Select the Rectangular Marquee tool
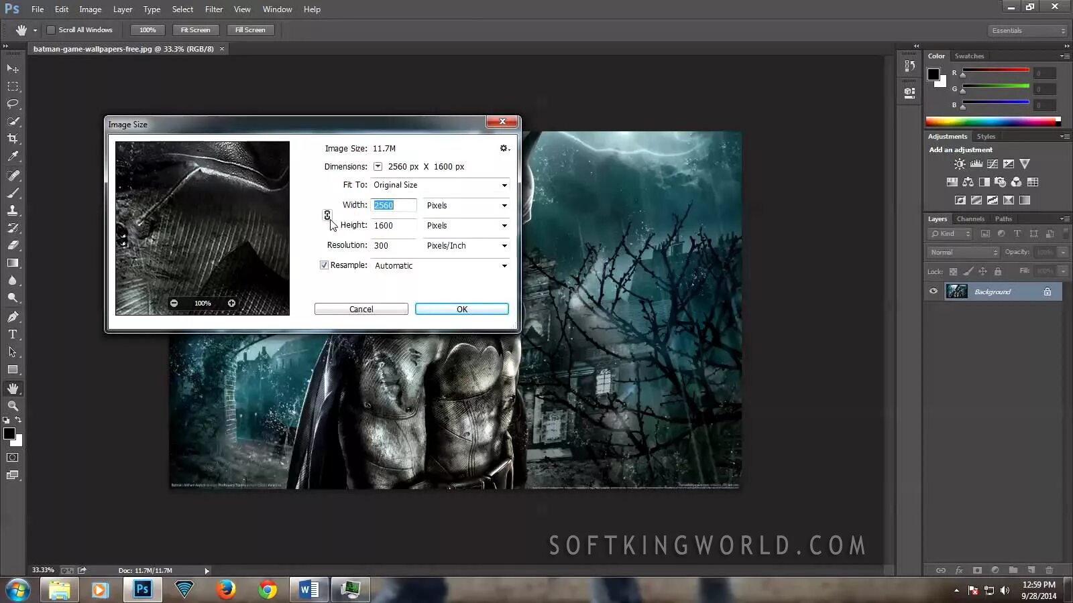The height and width of the screenshot is (603, 1073). coord(13,86)
